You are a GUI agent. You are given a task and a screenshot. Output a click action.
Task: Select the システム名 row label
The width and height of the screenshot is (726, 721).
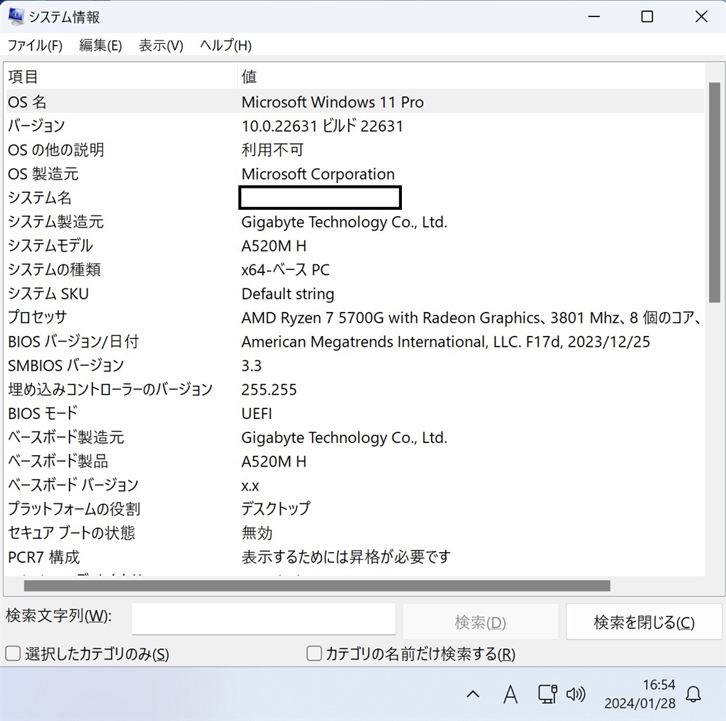coord(40,199)
